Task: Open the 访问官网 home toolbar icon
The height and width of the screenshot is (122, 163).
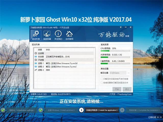Action: click(69, 35)
